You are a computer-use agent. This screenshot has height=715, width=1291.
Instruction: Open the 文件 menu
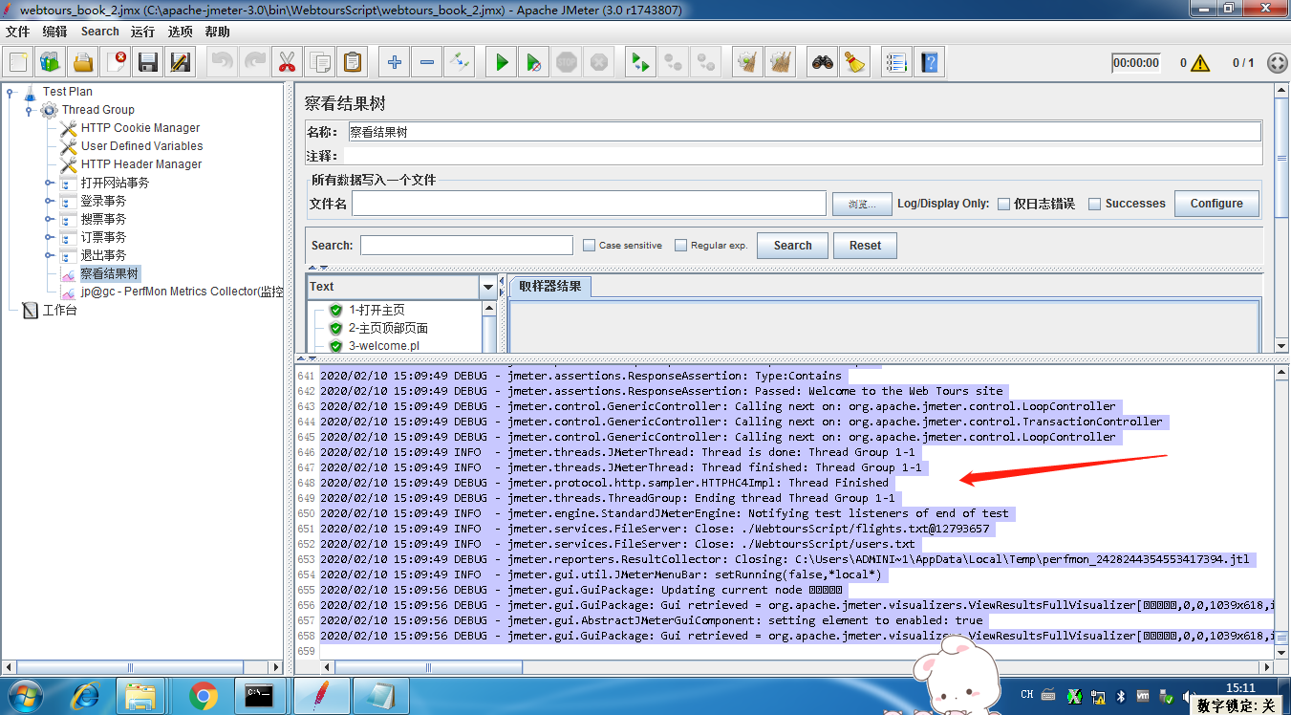click(x=17, y=32)
